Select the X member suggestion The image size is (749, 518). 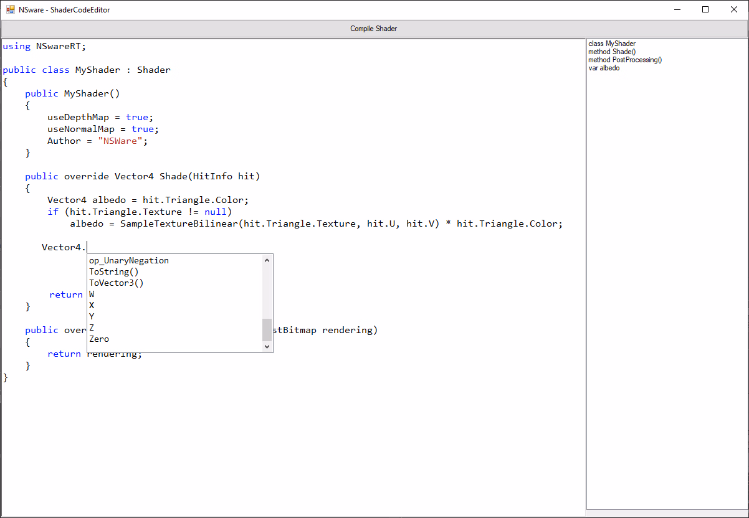pyautogui.click(x=92, y=305)
